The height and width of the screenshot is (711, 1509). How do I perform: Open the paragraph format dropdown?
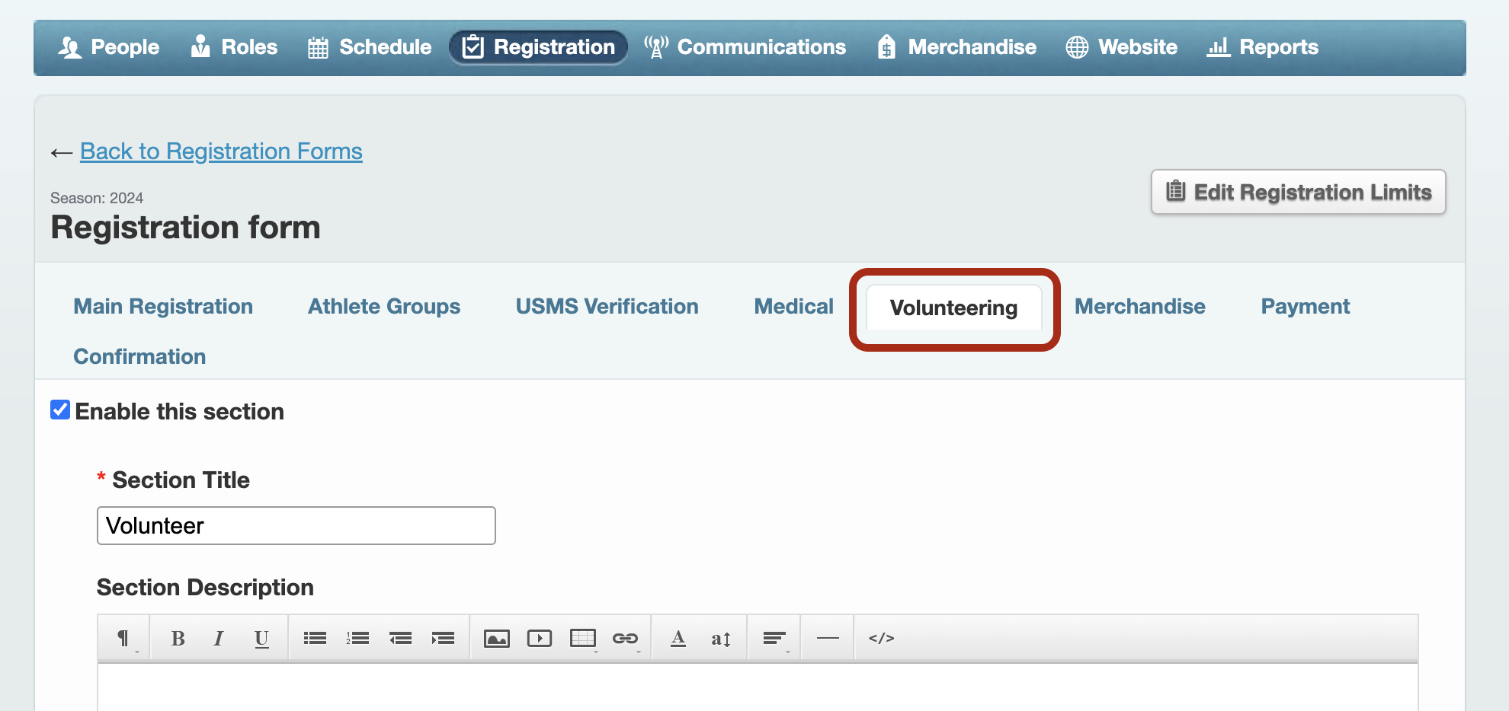point(123,638)
